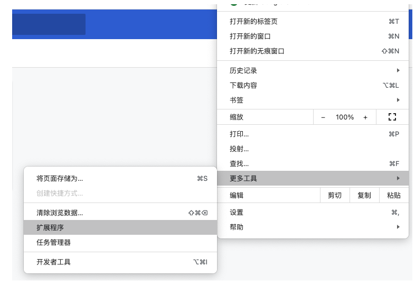The image size is (415, 285).
Task: Open 任务管理器 from submenu
Action: (x=53, y=242)
